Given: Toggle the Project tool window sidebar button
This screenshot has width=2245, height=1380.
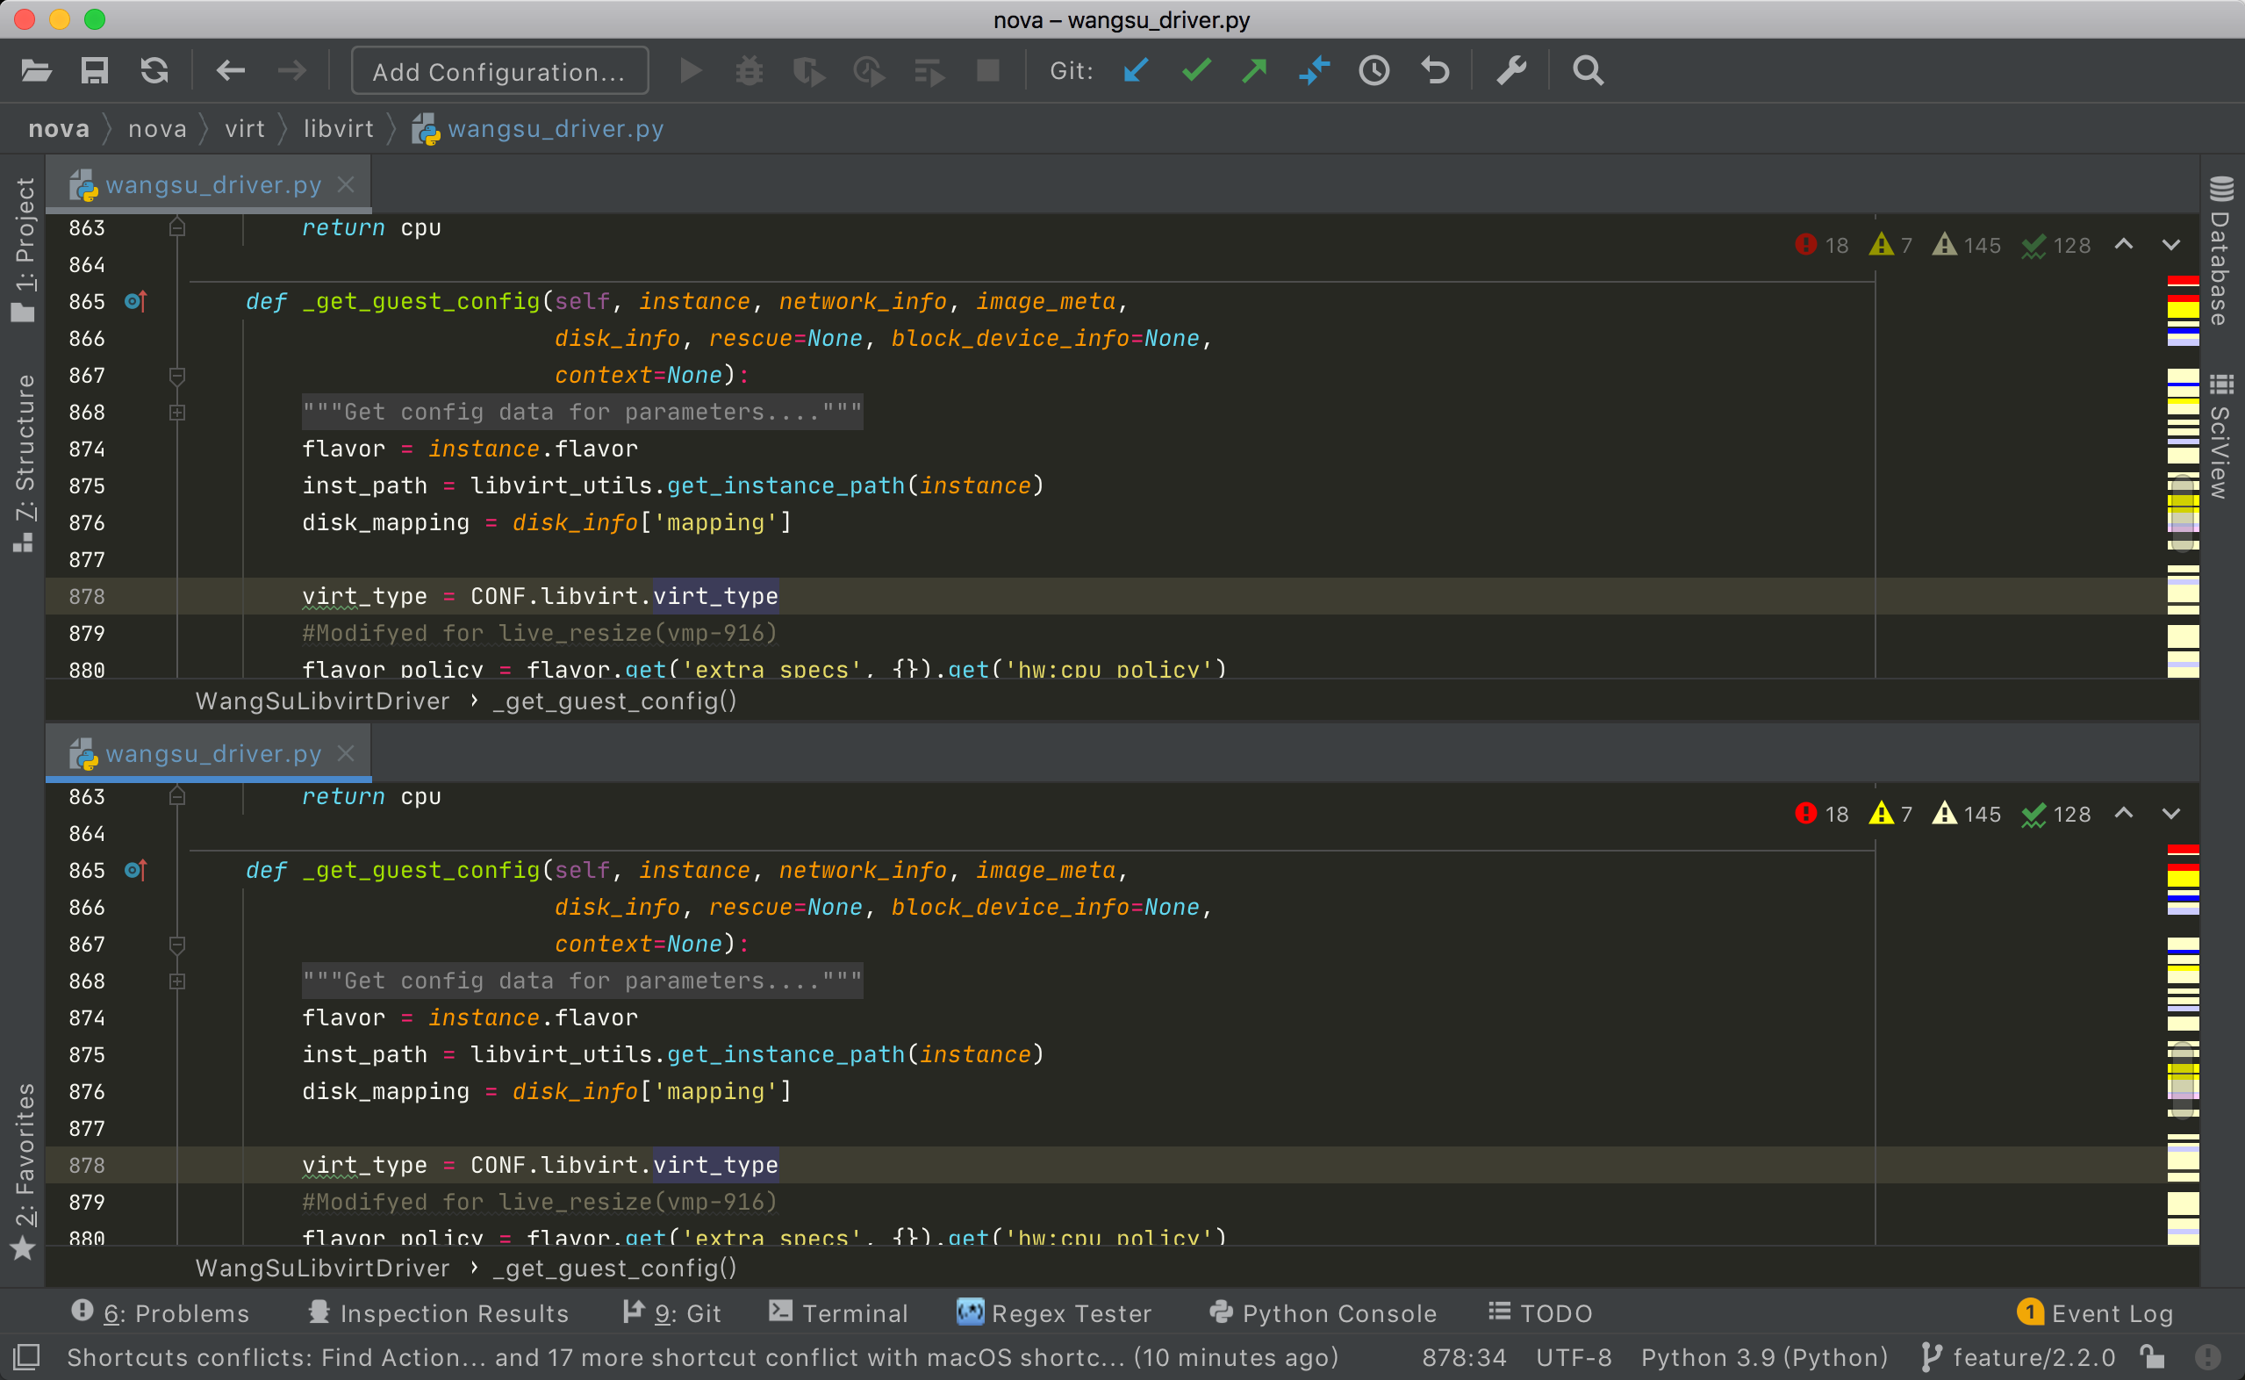Looking at the screenshot, I should pos(25,248).
